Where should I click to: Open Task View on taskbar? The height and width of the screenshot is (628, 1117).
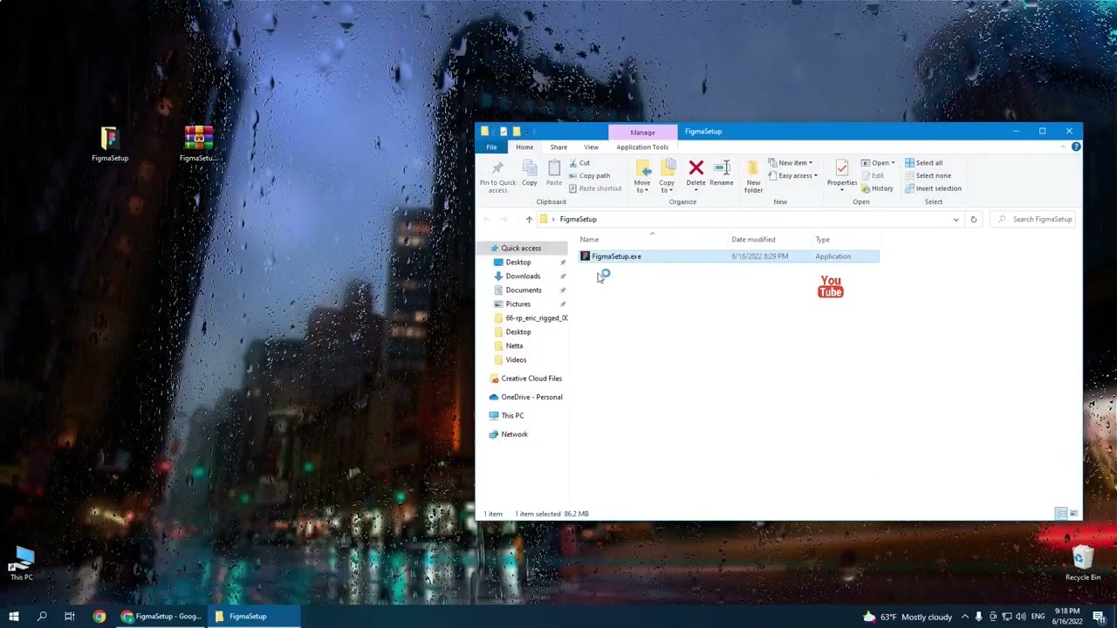pyautogui.click(x=70, y=617)
